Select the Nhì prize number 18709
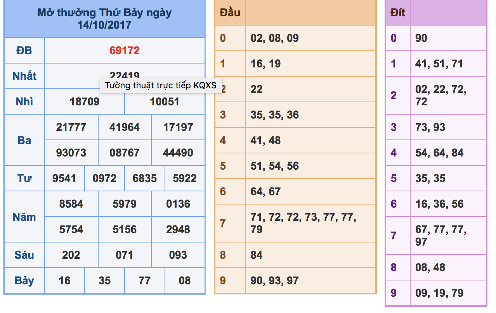 click(x=85, y=101)
